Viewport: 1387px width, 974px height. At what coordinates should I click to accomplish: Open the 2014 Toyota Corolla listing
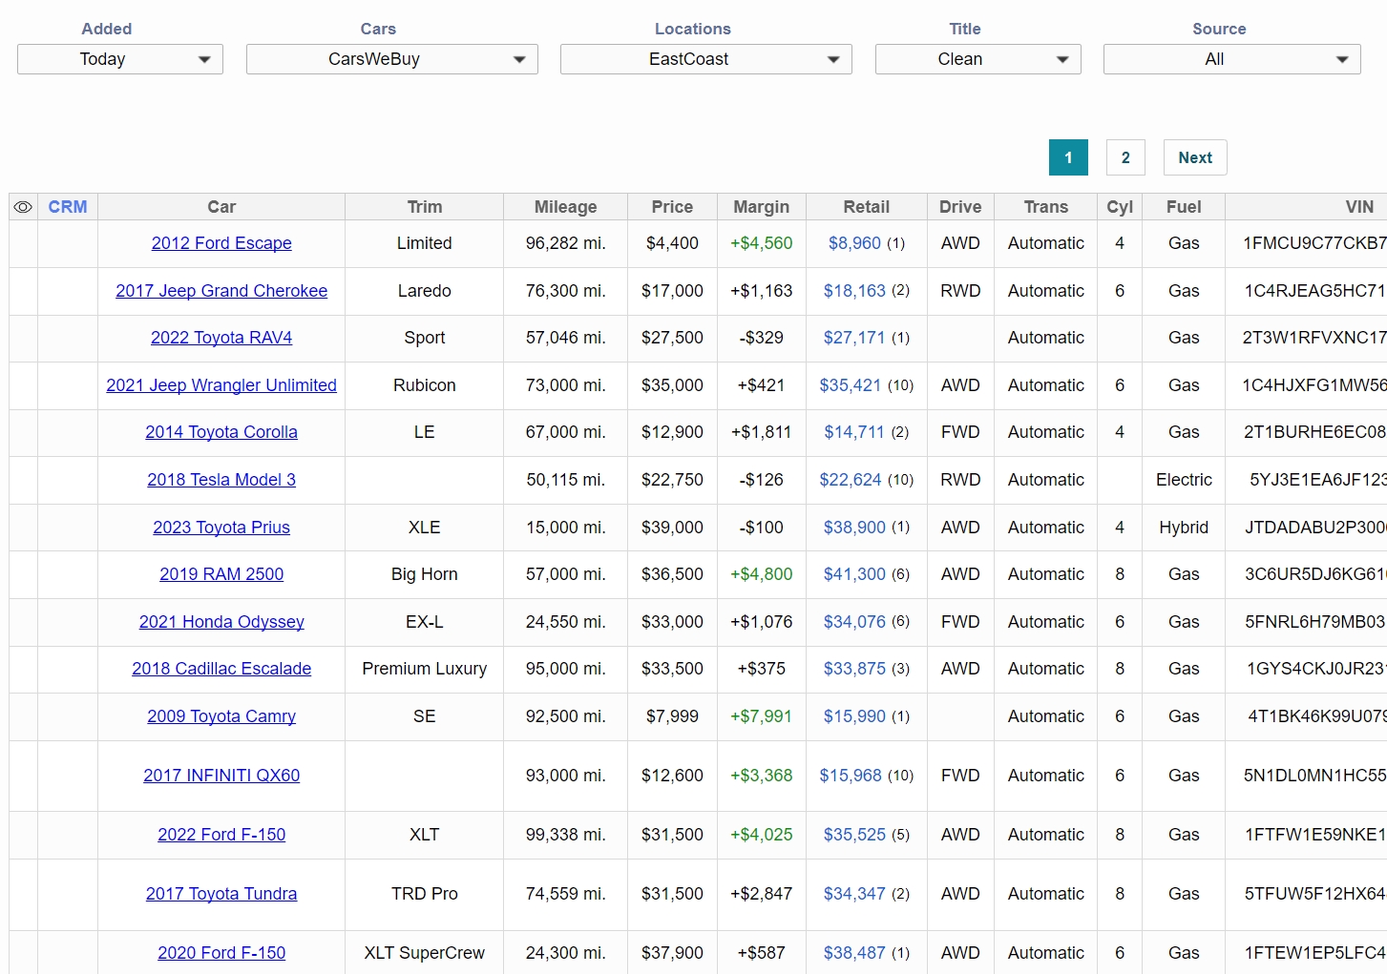pos(221,432)
